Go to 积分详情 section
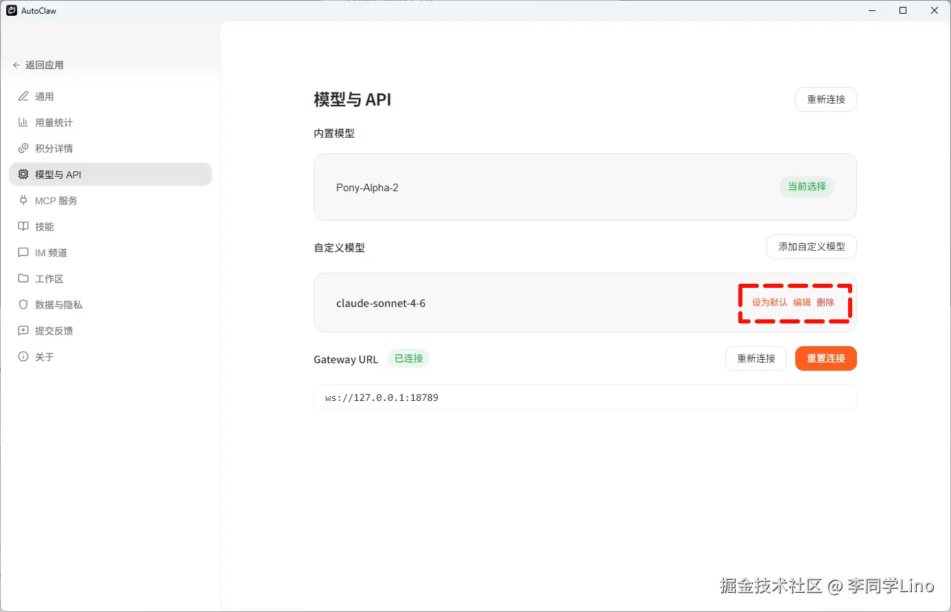 [110, 149]
